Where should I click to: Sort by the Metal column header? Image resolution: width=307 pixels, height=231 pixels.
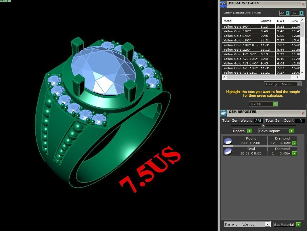pyautogui.click(x=240, y=21)
